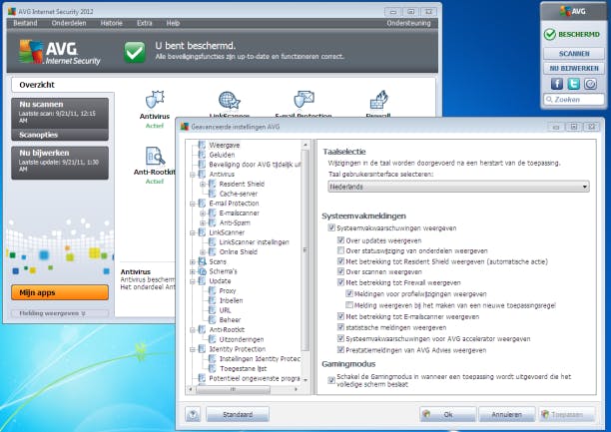Click the green shield status icon in header
Viewport: 611px width, 432px height.
(x=135, y=52)
